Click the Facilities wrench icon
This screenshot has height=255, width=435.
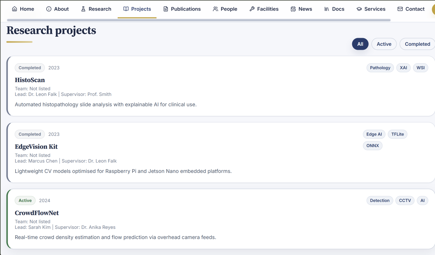point(252,9)
